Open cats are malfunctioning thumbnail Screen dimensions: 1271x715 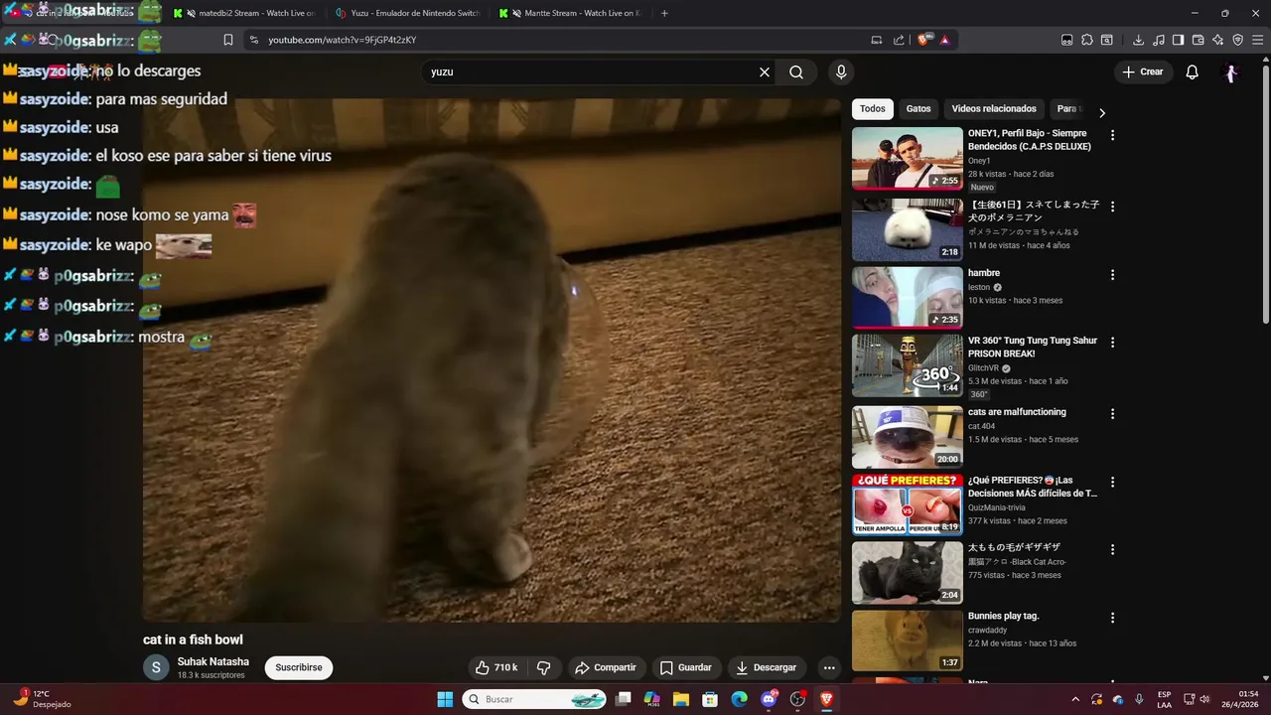click(x=908, y=437)
